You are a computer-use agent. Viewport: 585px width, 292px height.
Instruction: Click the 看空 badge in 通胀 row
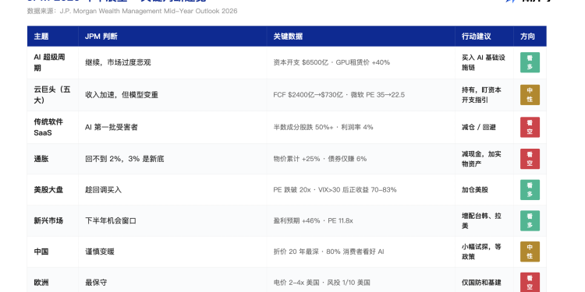pos(530,159)
